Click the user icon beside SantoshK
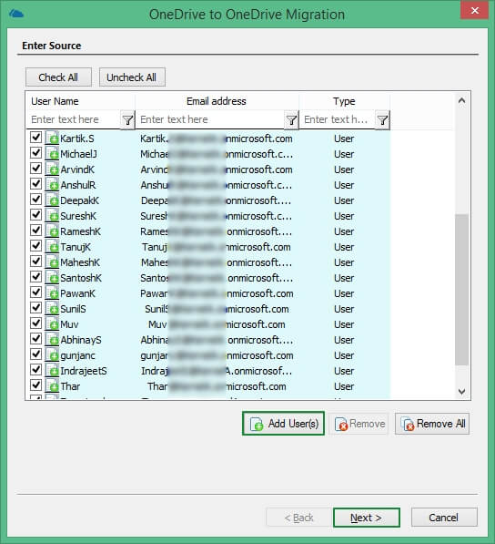Viewport: 495px width, 544px height. pyautogui.click(x=52, y=278)
